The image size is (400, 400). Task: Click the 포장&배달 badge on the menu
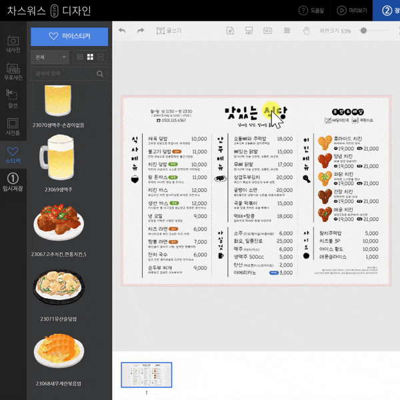point(348,112)
